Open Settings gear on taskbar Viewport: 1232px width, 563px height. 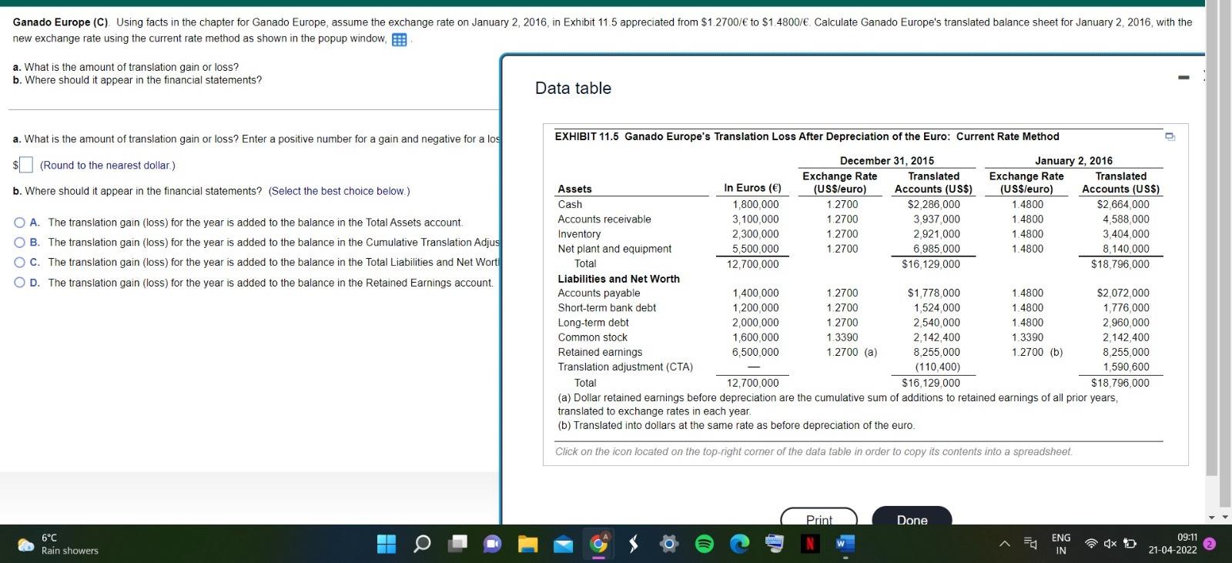[x=669, y=545]
